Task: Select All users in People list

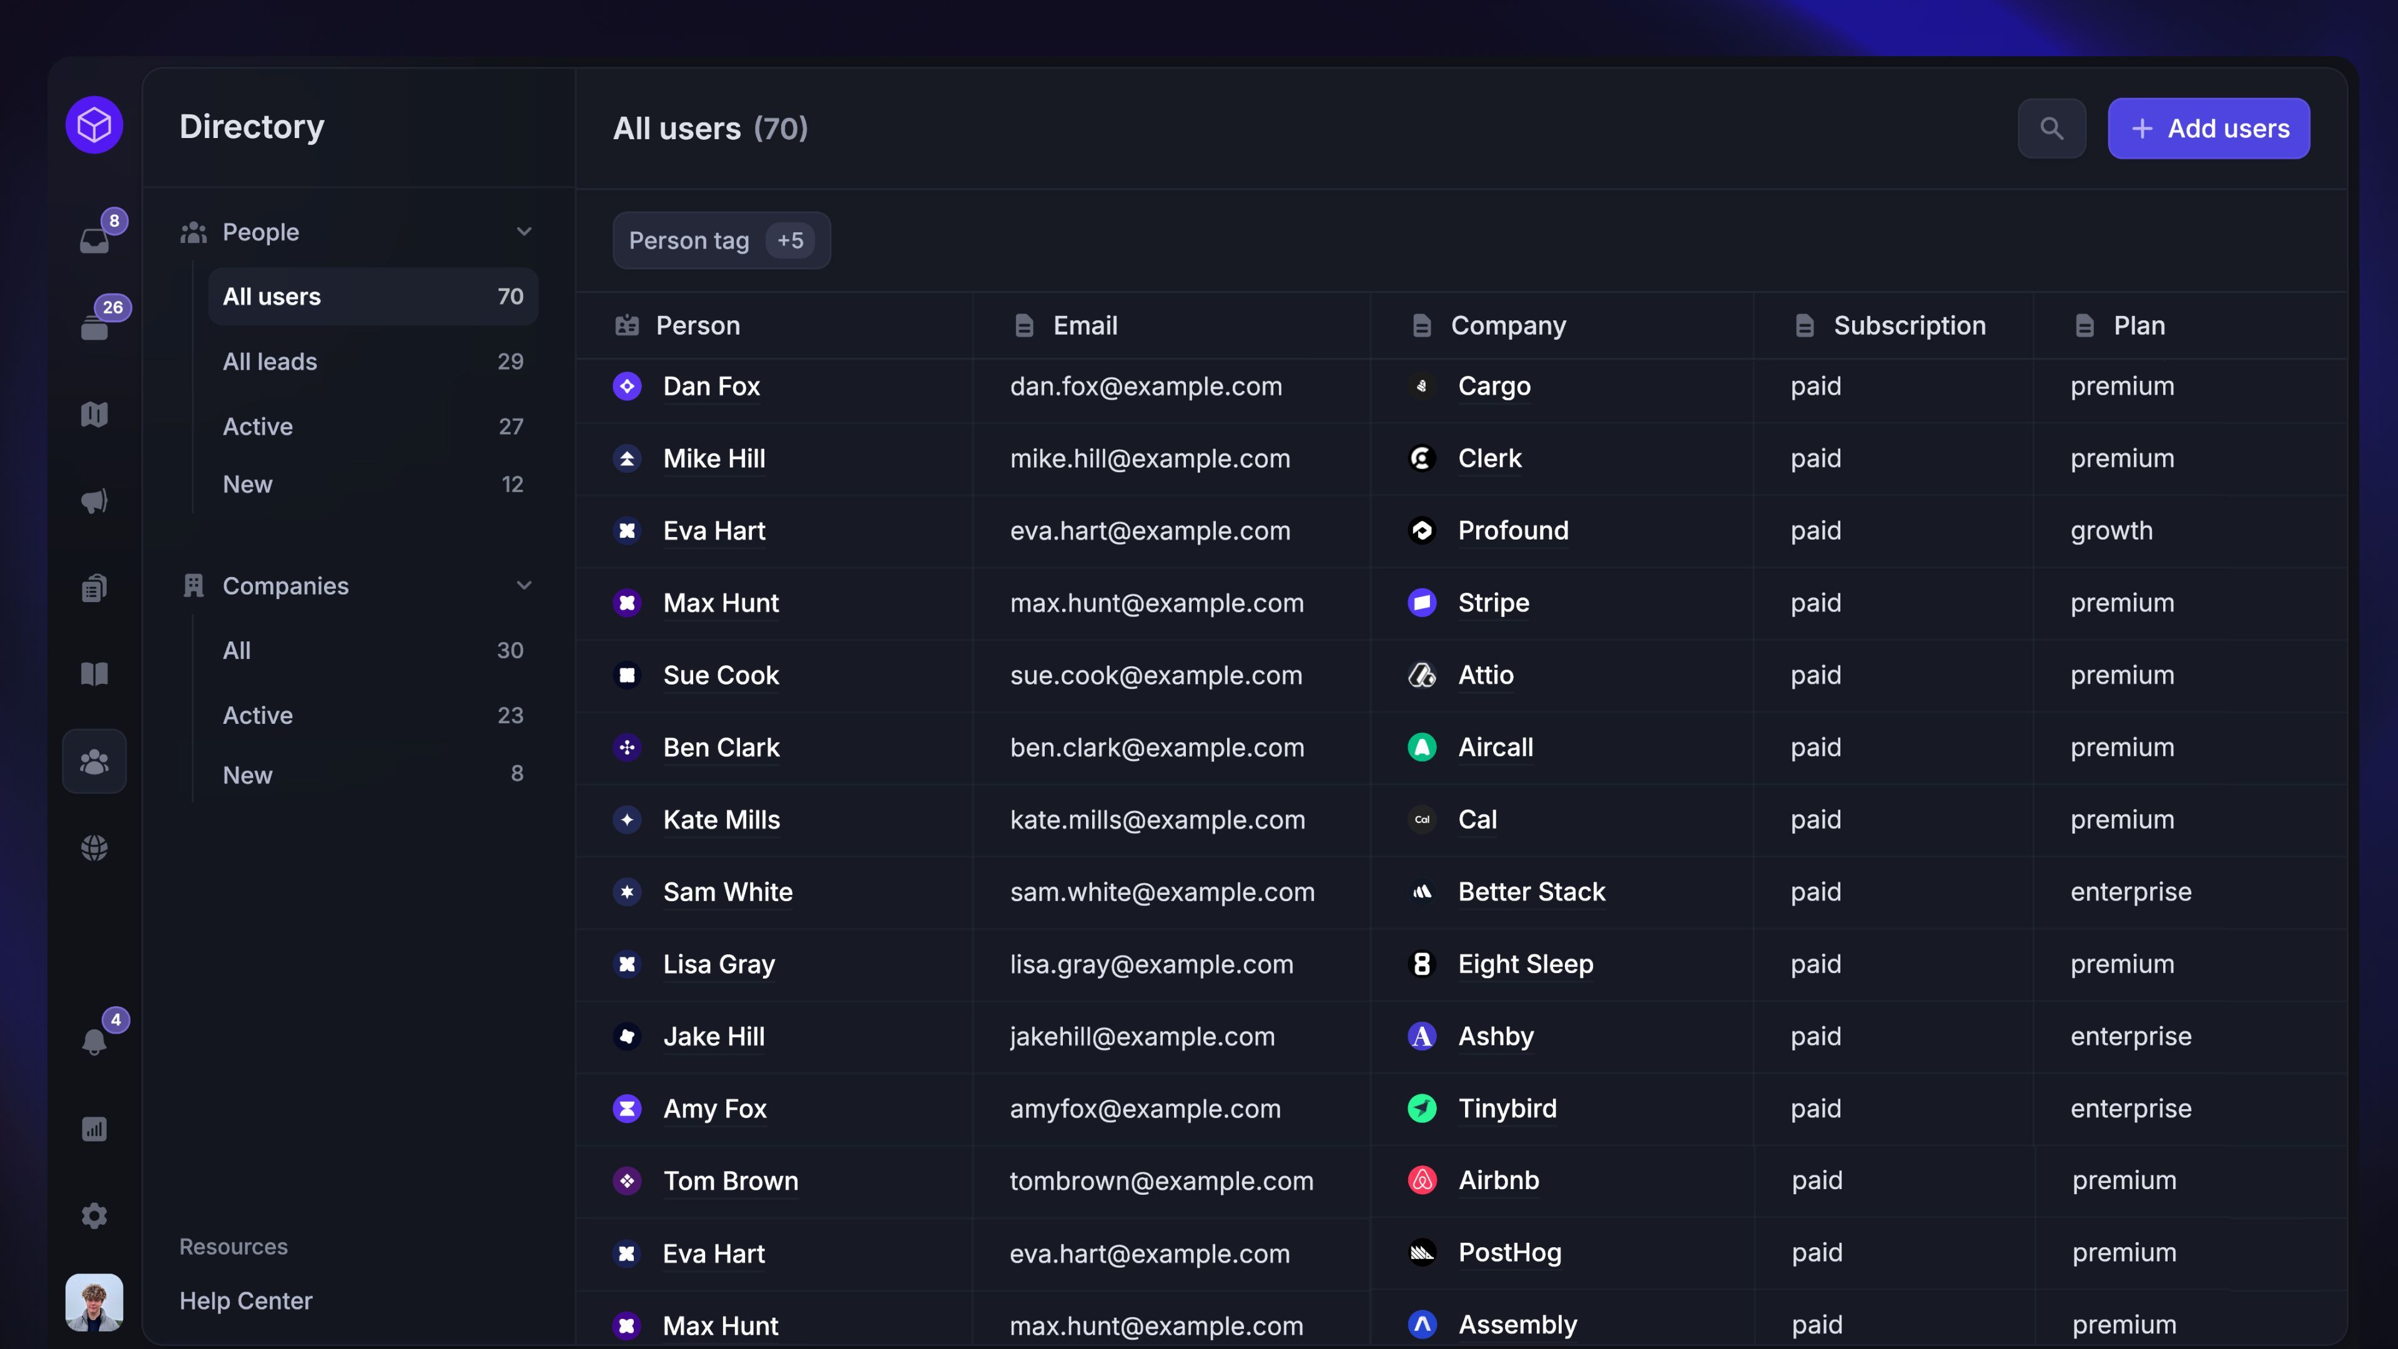Action: [373, 296]
